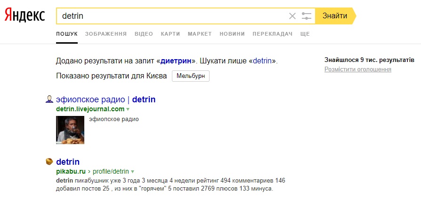Click the Знайти search button
421x199 pixels.
click(x=335, y=16)
